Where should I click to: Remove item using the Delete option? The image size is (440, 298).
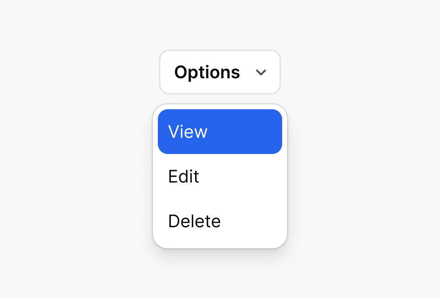click(x=220, y=221)
